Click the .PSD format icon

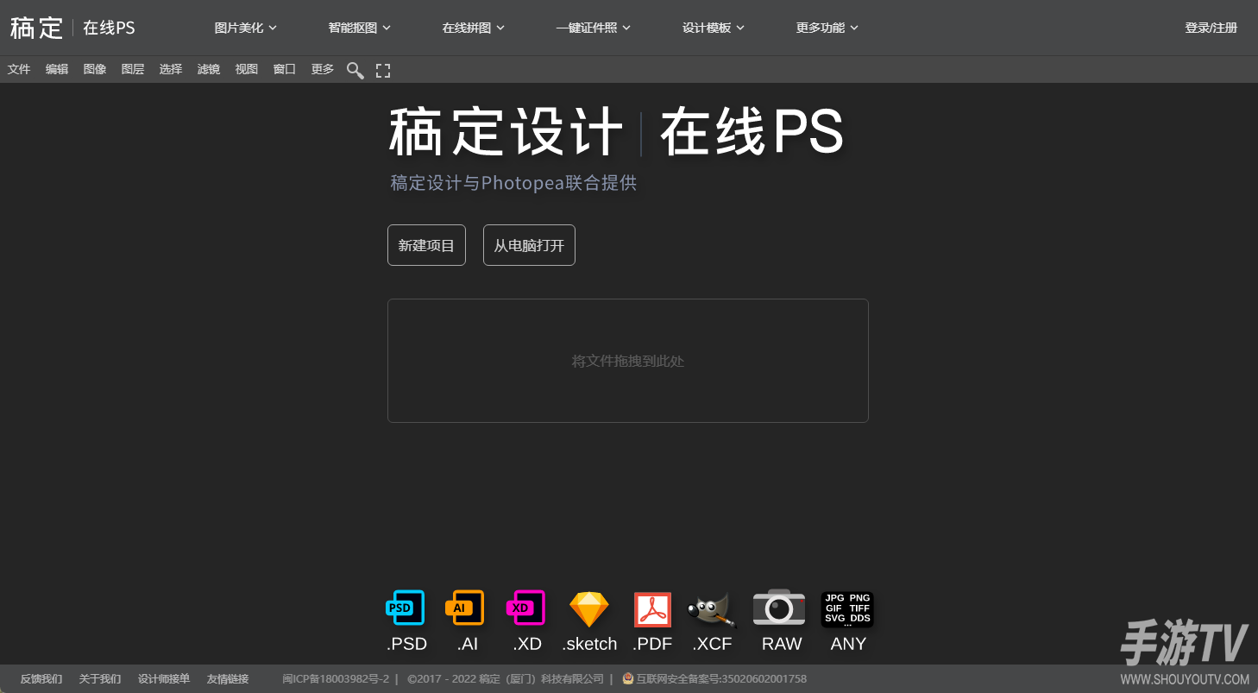click(406, 608)
